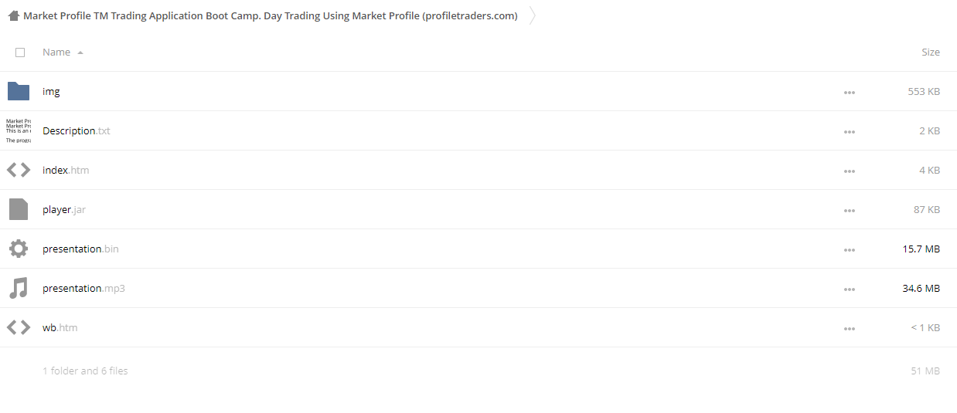957x413 pixels.
Task: Open more options for Description.txt
Action: coord(850,131)
